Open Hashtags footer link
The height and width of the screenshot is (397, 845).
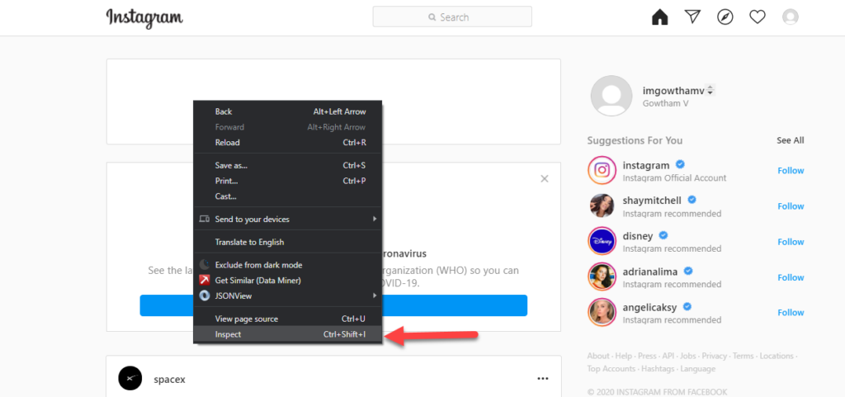658,369
